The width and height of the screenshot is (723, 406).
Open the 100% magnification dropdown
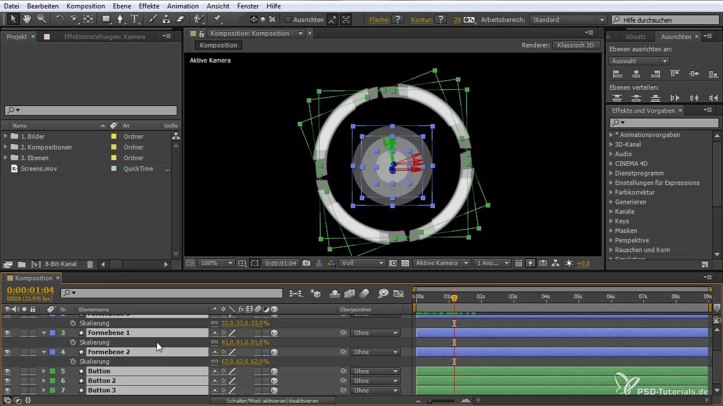click(x=217, y=263)
